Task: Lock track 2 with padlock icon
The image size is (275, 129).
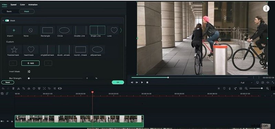Action: coord(12,121)
